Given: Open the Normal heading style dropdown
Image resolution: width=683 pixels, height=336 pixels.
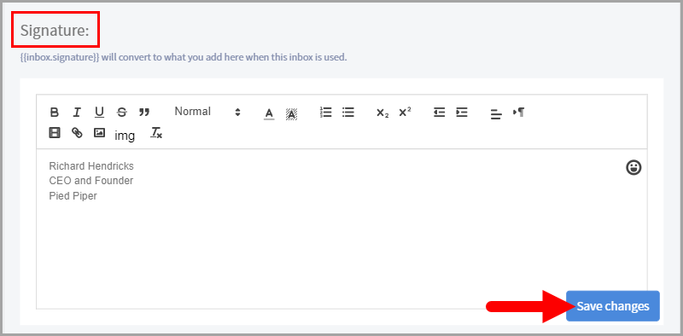Looking at the screenshot, I should pyautogui.click(x=207, y=112).
